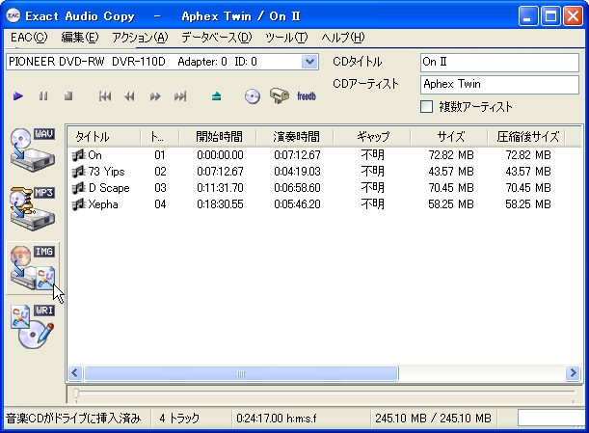Toggle the 複数アーティスト checkbox
The height and width of the screenshot is (433, 589).
(x=426, y=107)
